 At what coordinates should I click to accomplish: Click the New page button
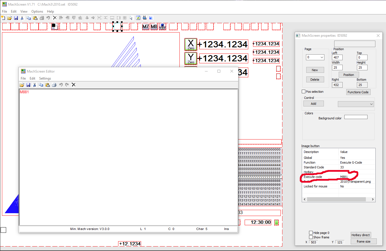[315, 70]
